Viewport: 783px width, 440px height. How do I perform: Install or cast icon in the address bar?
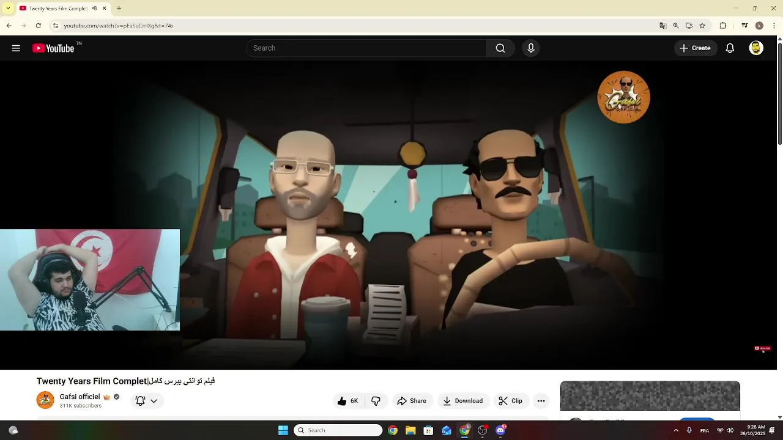coord(689,26)
